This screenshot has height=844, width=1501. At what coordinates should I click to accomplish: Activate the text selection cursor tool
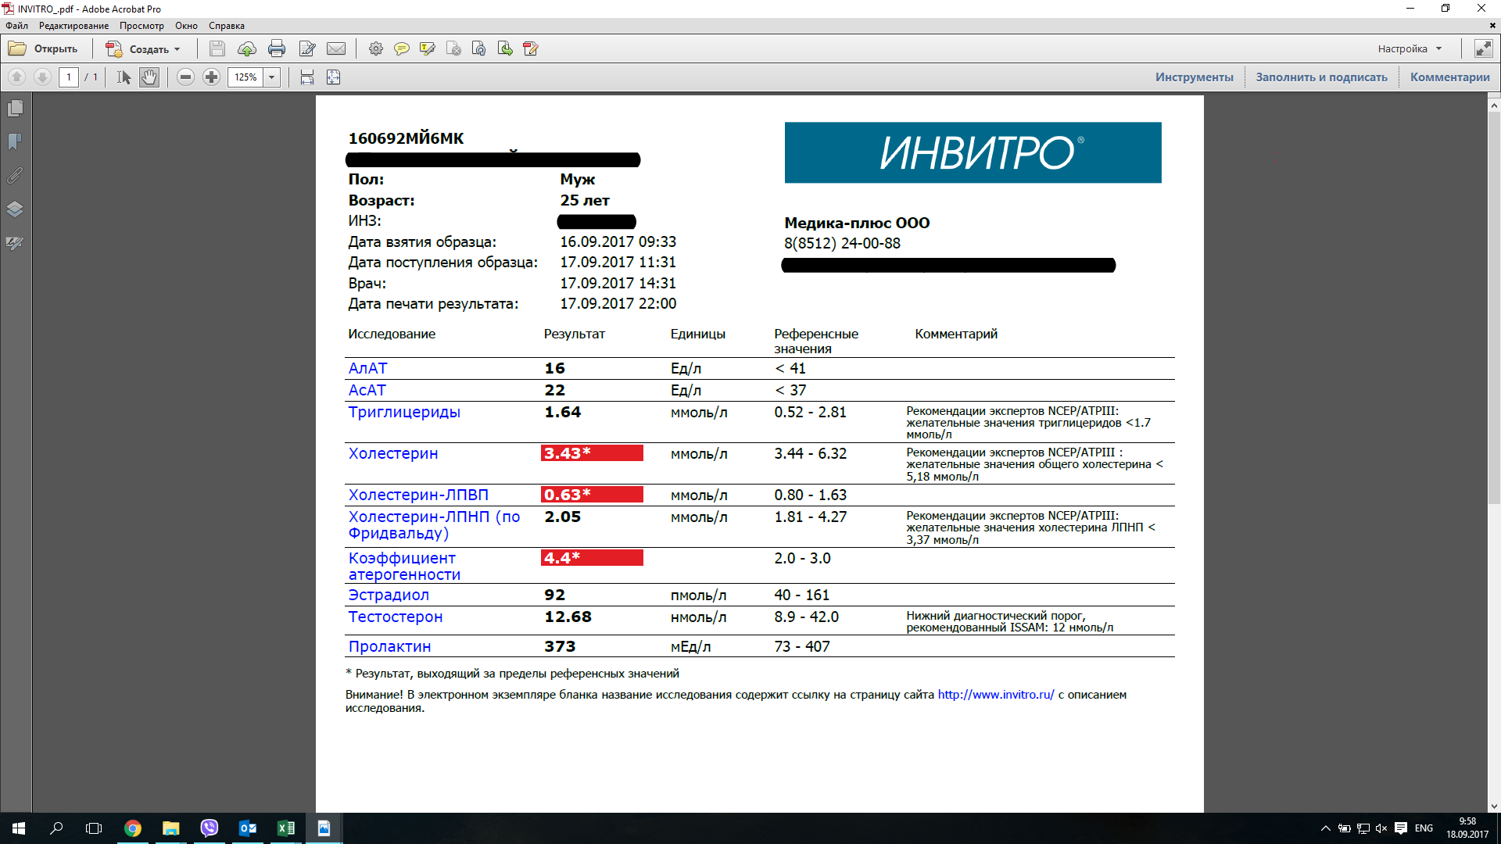pyautogui.click(x=124, y=77)
